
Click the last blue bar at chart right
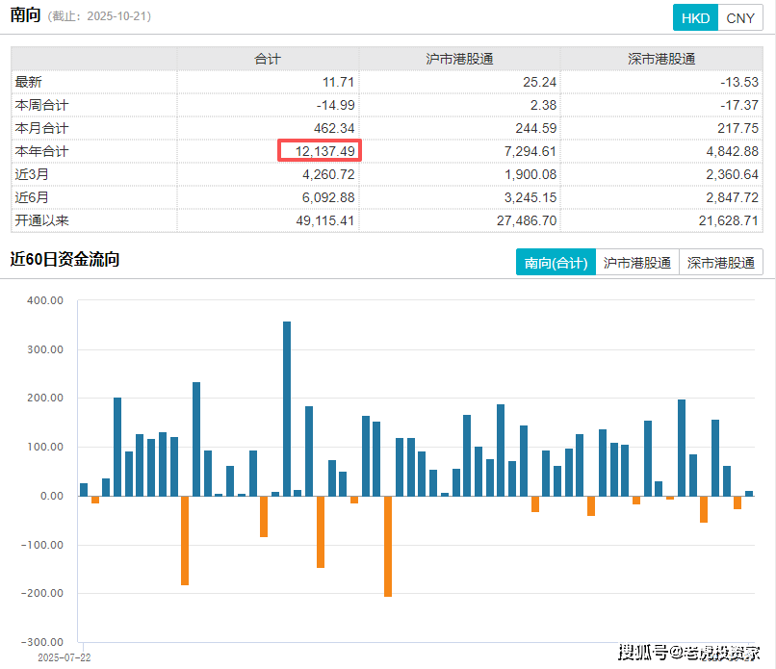click(x=749, y=494)
